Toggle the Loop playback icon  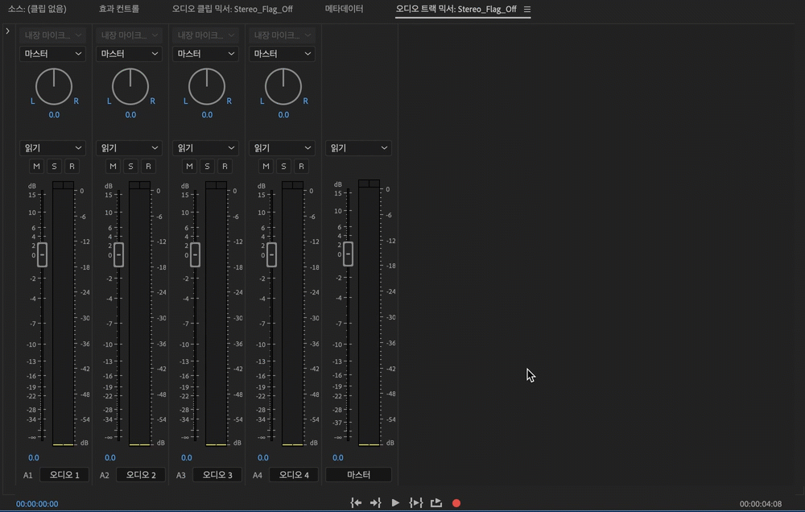[x=436, y=503]
